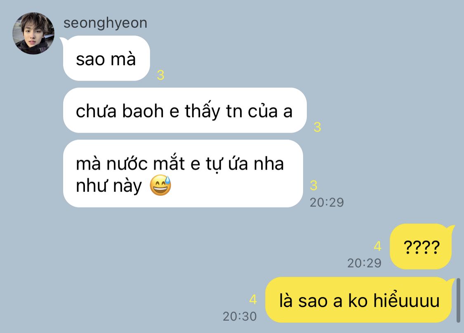This screenshot has height=333, width=464.
Task: Tap the word 'hiểuuuu' in last message
Action: pos(407,300)
